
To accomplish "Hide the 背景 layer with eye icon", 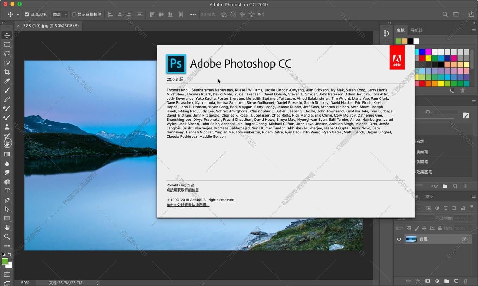I will point(399,239).
